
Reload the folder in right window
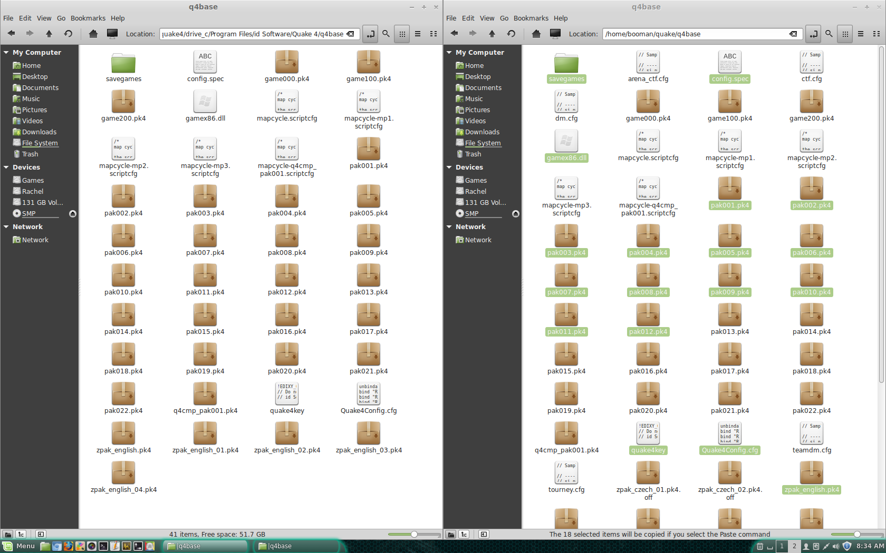coord(511,34)
